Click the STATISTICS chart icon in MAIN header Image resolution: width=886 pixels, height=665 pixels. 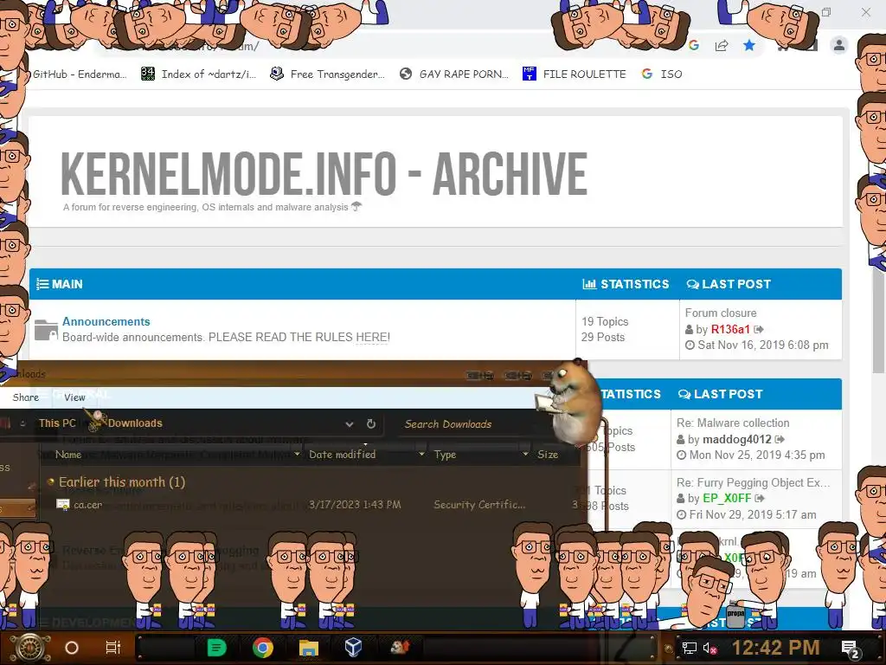tap(589, 284)
